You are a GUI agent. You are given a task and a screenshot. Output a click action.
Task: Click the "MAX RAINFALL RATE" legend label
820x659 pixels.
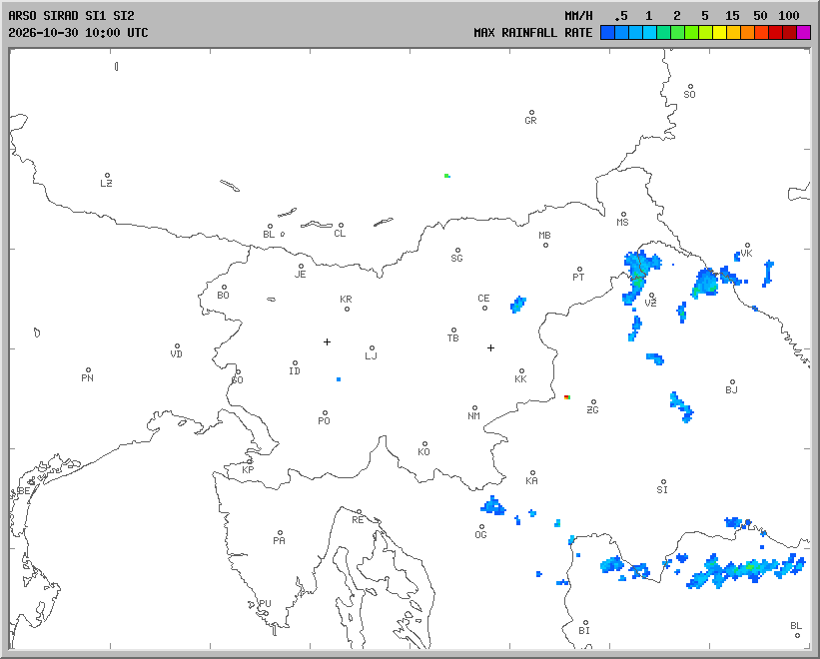tap(533, 32)
